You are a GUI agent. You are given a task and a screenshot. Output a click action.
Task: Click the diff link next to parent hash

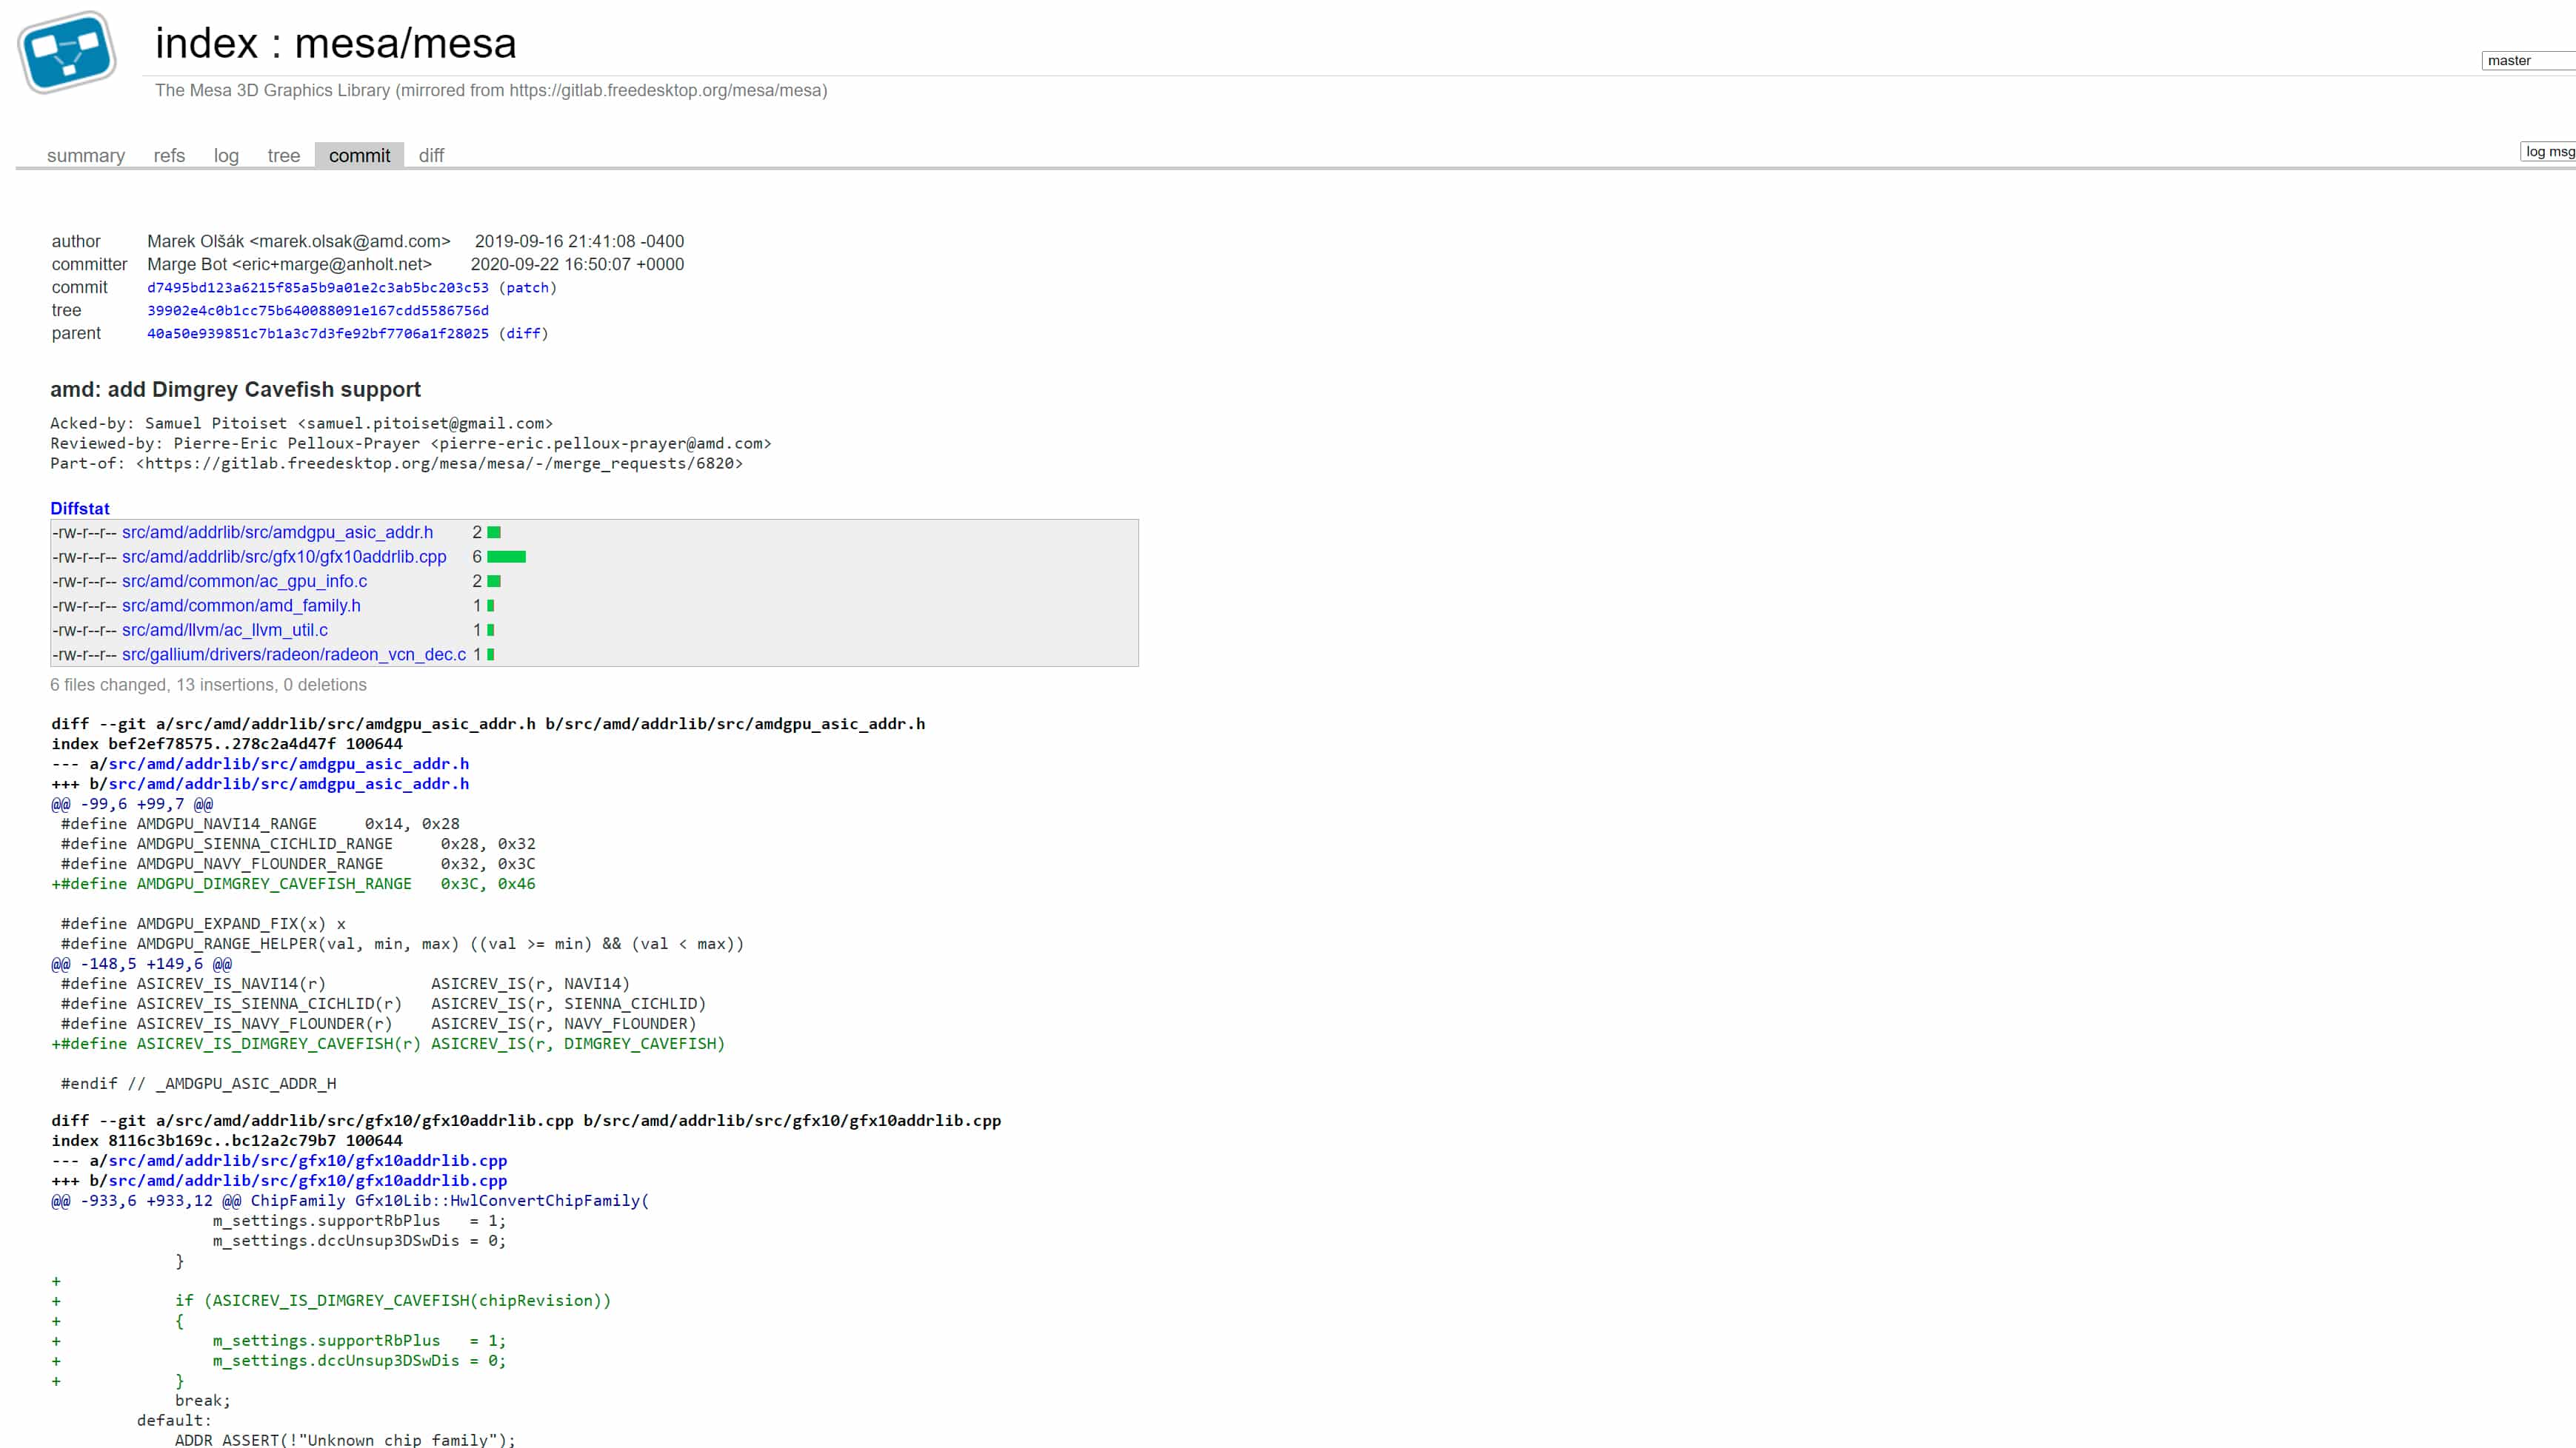(x=524, y=332)
